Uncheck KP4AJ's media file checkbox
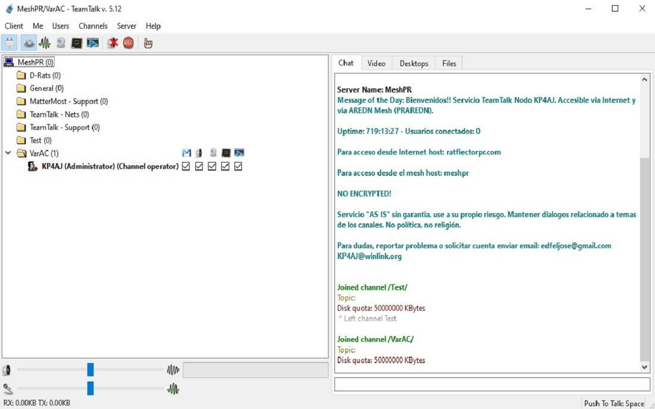 (238, 166)
